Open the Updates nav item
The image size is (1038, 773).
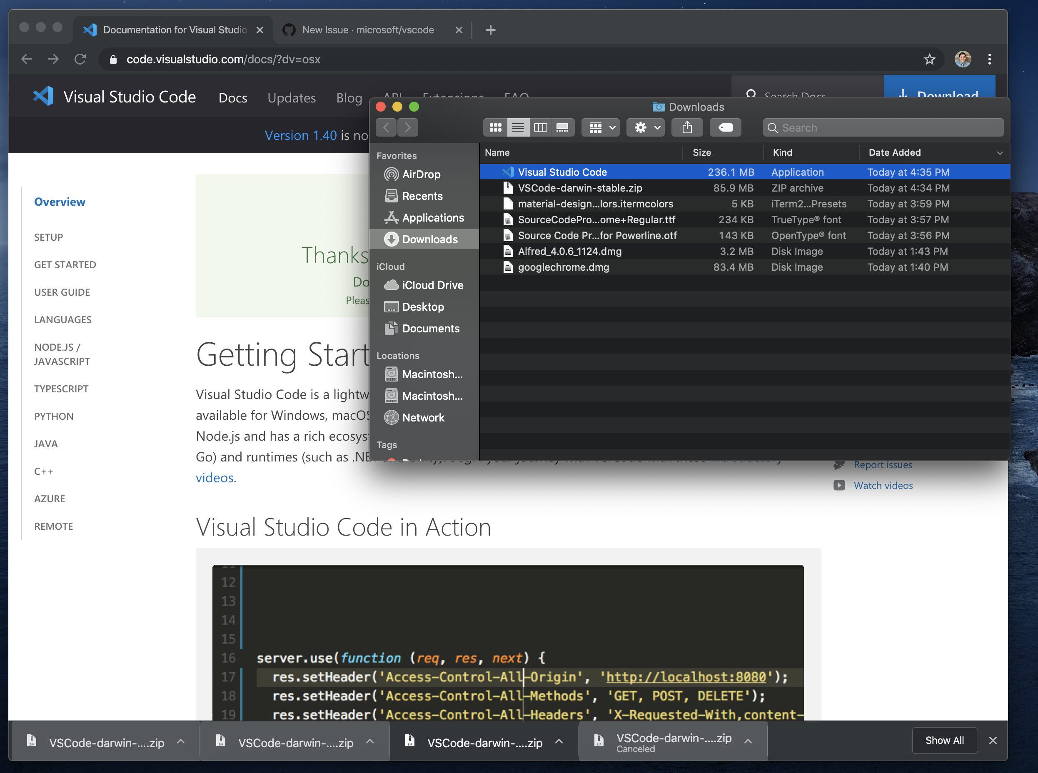tap(291, 98)
